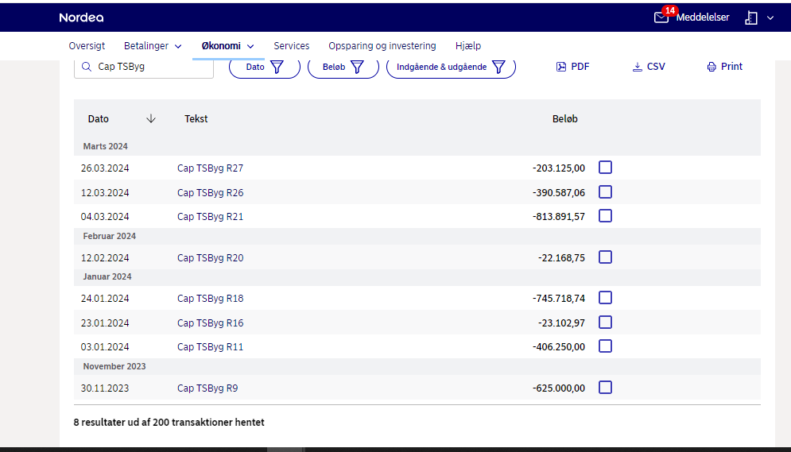Check the box for Cap TSByg R20
The image size is (791, 452).
(605, 257)
